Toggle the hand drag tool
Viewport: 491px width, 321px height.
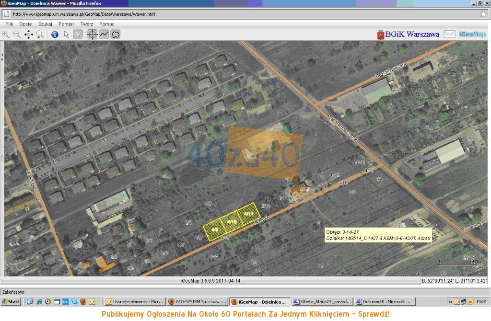tap(78, 34)
